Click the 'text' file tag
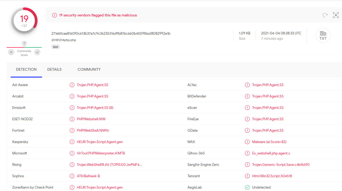 [x=56, y=47]
